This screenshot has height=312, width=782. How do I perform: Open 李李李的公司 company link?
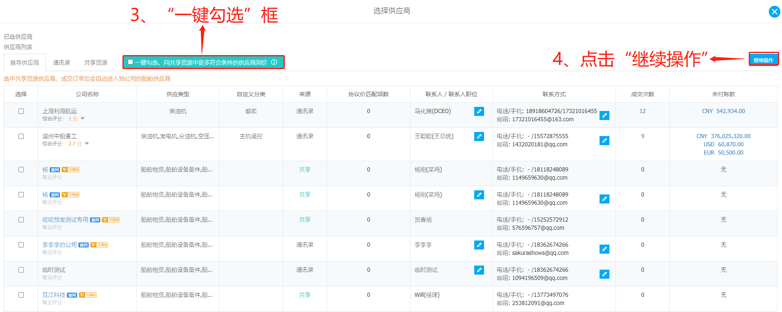coord(60,245)
